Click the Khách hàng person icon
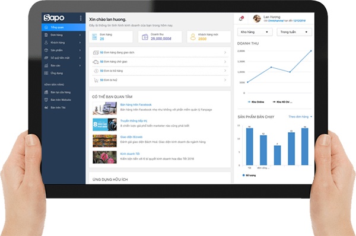 (x=46, y=43)
